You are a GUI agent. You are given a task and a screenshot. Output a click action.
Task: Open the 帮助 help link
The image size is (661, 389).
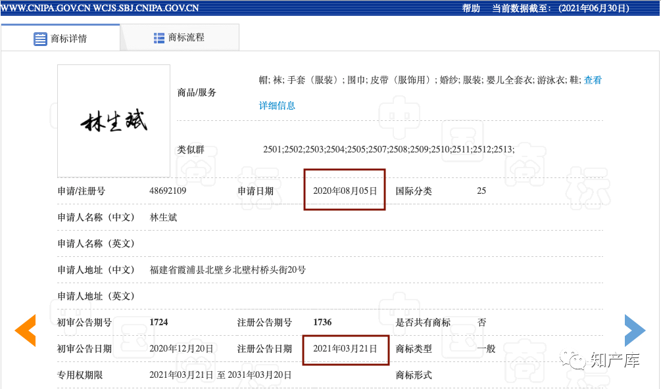point(471,8)
